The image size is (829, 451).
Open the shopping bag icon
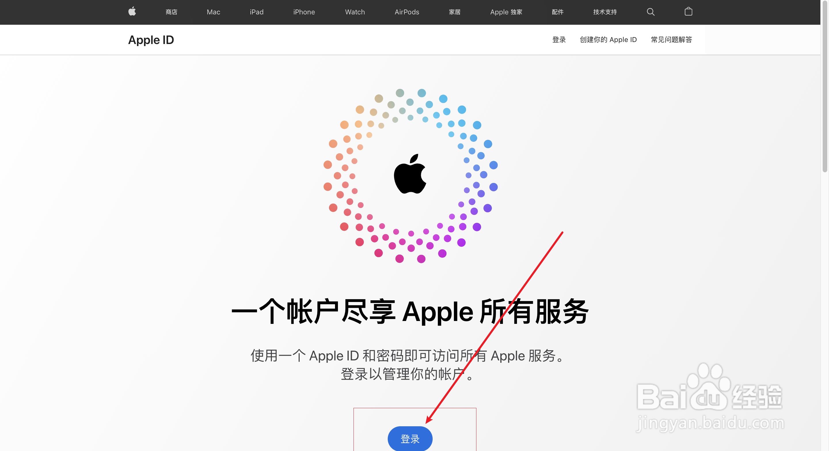pyautogui.click(x=688, y=12)
